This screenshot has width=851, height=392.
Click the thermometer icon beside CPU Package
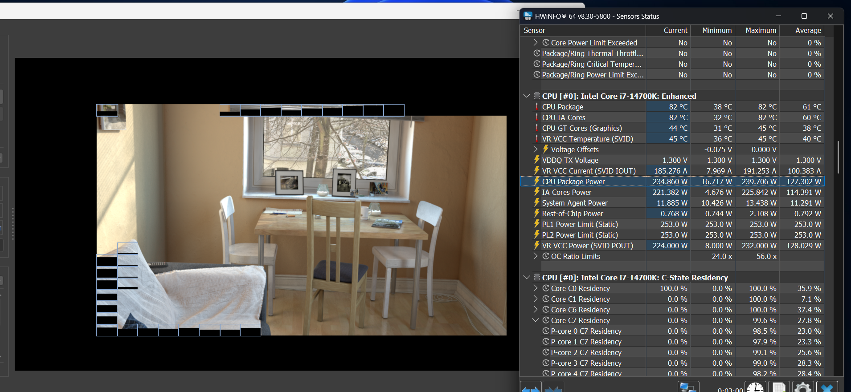coord(536,107)
